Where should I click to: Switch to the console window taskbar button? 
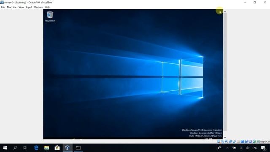pos(78,148)
